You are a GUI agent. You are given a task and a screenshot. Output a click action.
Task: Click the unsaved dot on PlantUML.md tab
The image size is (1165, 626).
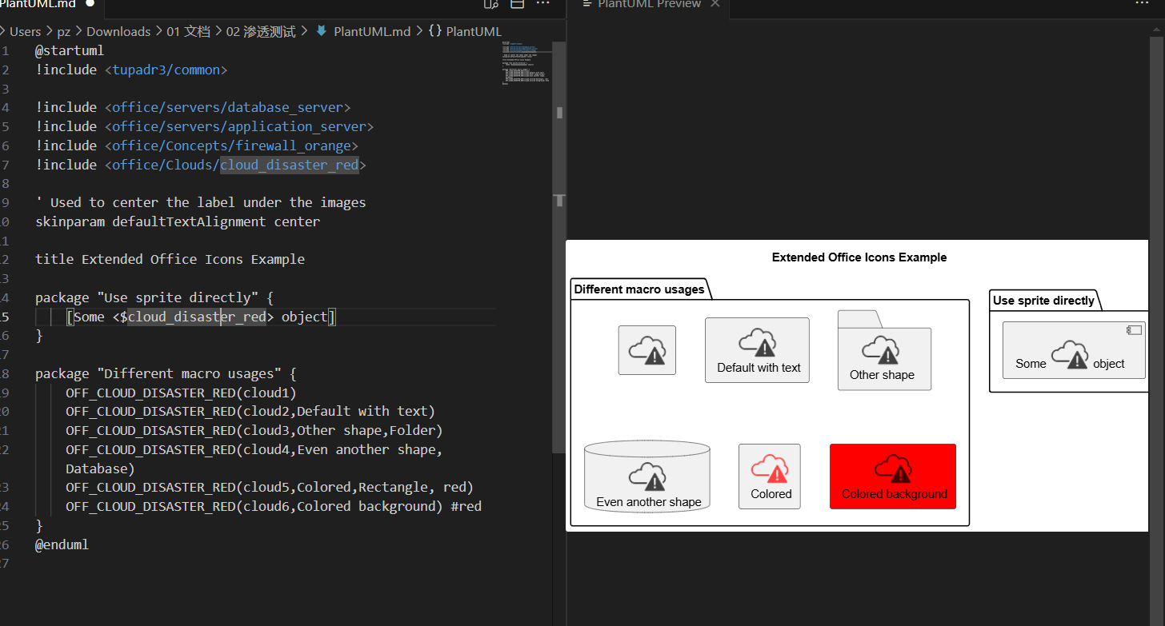tap(90, 4)
